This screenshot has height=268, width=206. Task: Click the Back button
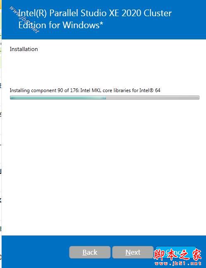click(90, 252)
